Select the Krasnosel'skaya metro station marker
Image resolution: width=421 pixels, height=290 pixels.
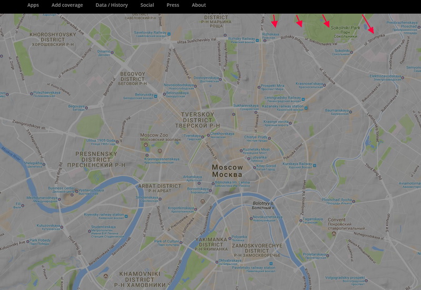click(x=324, y=85)
